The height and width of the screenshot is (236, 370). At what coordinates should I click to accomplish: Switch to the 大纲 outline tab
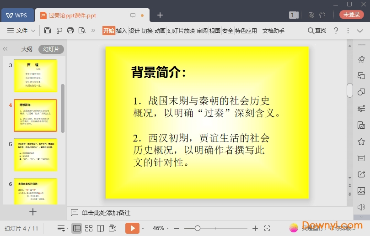tap(27, 49)
